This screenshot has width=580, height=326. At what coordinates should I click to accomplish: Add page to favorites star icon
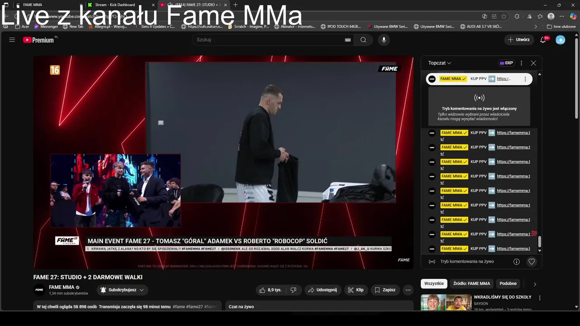coord(504,16)
